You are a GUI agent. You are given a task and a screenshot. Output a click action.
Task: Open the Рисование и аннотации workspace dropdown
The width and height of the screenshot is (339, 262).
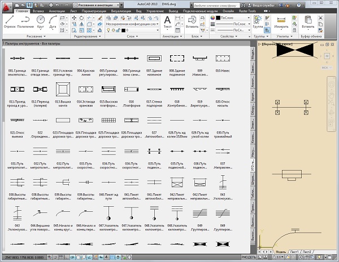point(95,4)
